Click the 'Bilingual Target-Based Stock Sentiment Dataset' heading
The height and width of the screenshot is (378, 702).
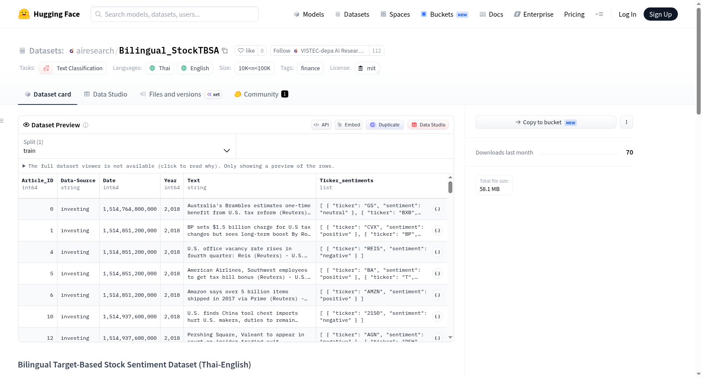[134, 364]
